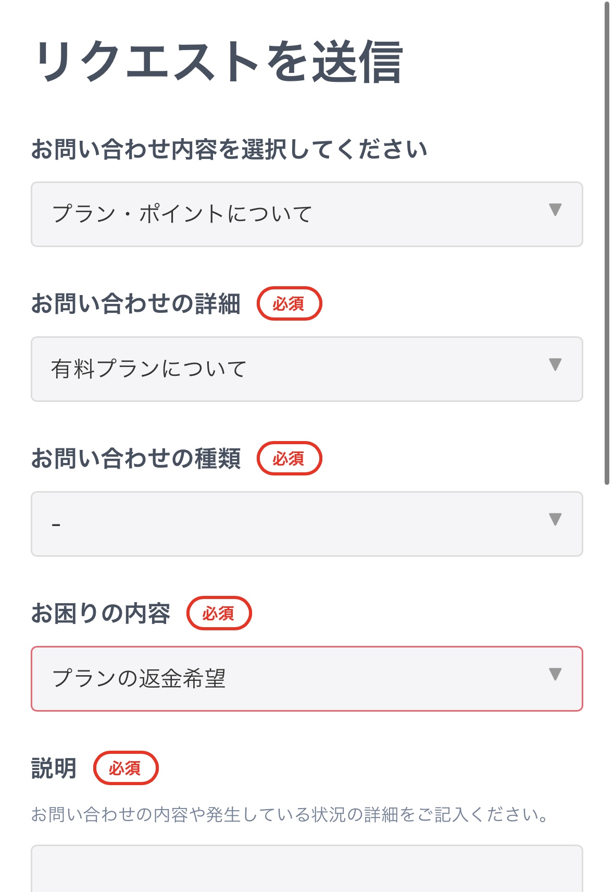The height and width of the screenshot is (892, 614).
Task: Open the 有料プランについて dropdown
Action: (x=292, y=369)
